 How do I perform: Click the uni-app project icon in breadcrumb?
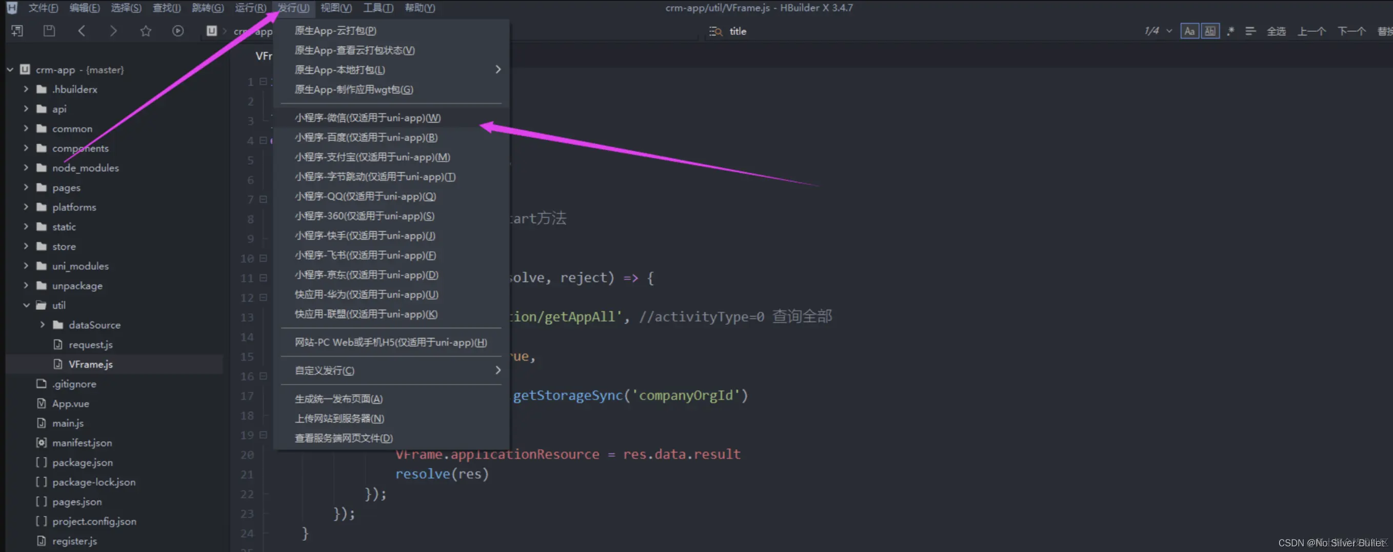[x=211, y=31]
